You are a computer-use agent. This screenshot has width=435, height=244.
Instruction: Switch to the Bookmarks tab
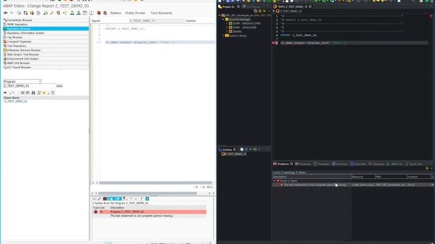[340, 164]
